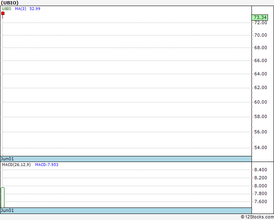Click Jun01 date on price chart axis
The image size is (274, 220).
click(x=7, y=159)
